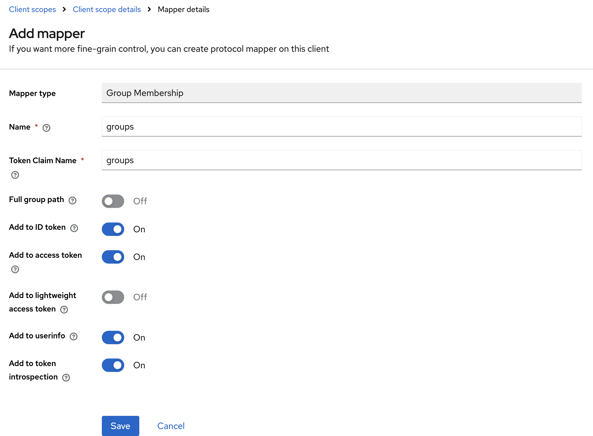Screen dimensions: 593x436
Task: Enable the Full group path toggle
Action: [x=113, y=201]
